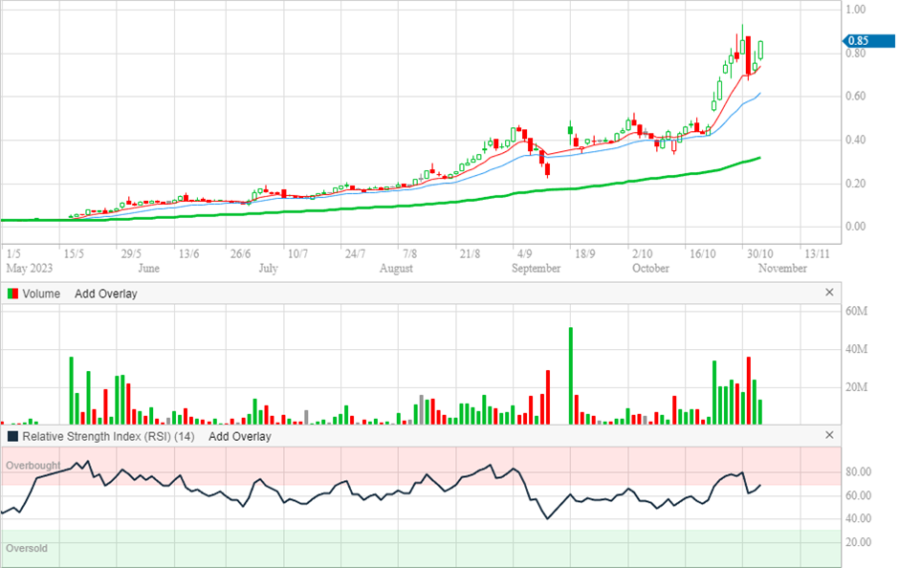Click the green-red Volume legend icon

point(12,294)
